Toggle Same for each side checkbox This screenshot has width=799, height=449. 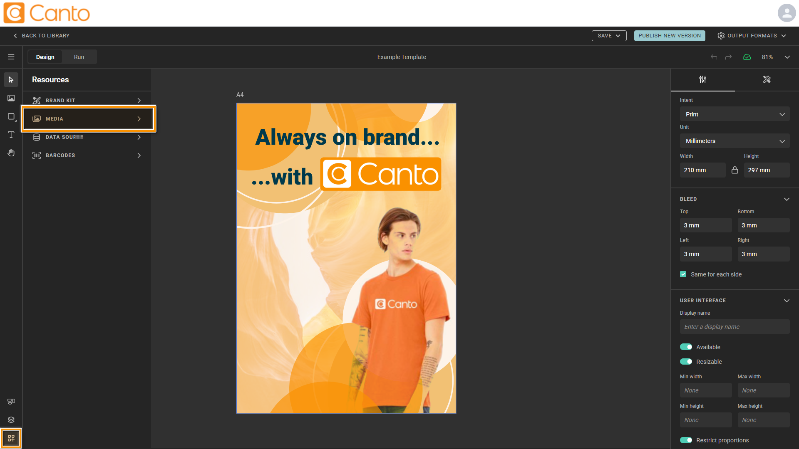pos(683,274)
